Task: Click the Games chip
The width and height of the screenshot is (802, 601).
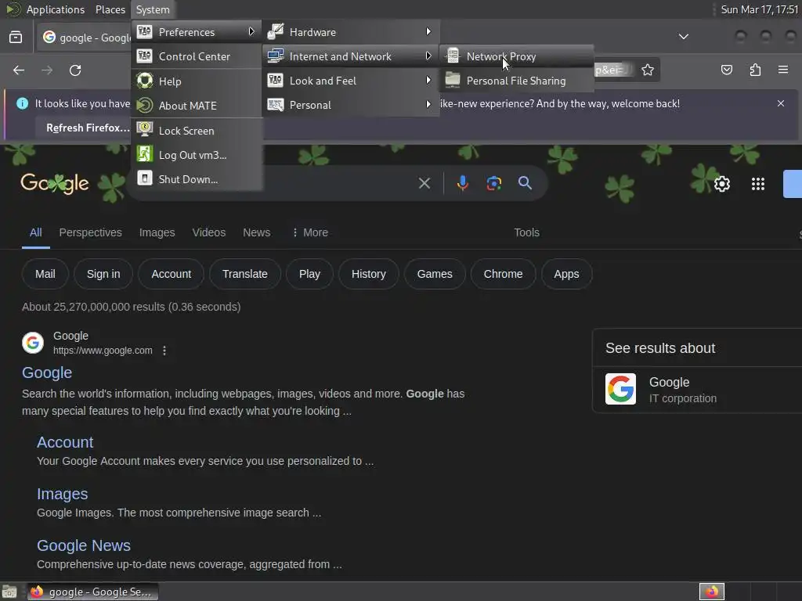Action: tap(435, 274)
